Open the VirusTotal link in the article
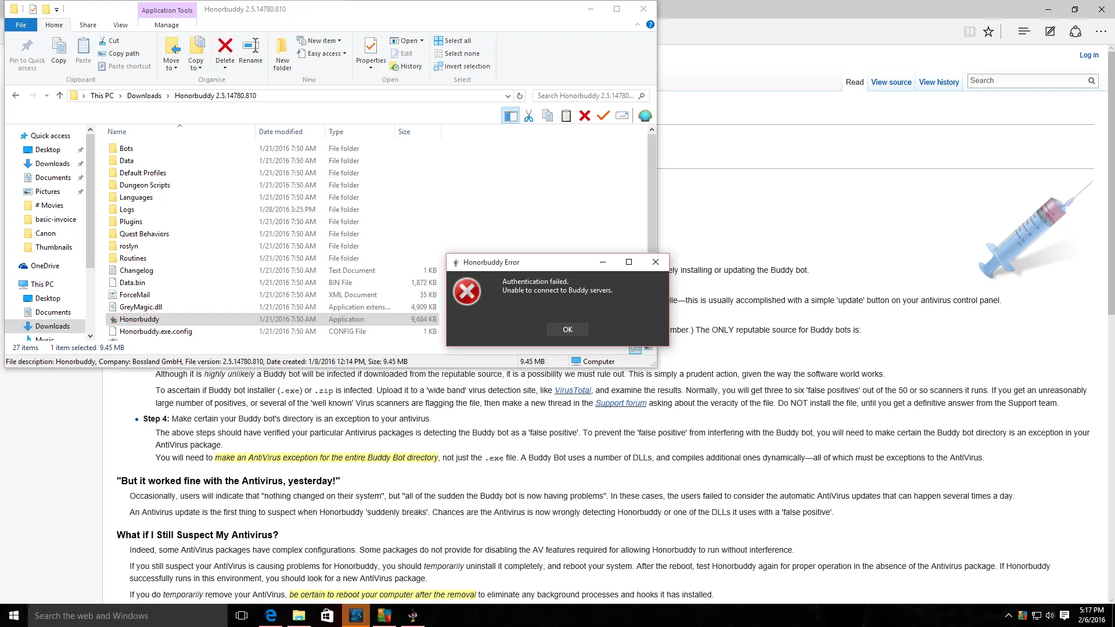Image resolution: width=1115 pixels, height=627 pixels. [573, 390]
